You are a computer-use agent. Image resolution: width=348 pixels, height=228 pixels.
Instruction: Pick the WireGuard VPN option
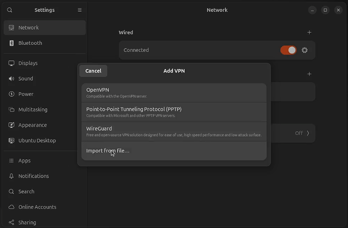point(173,131)
